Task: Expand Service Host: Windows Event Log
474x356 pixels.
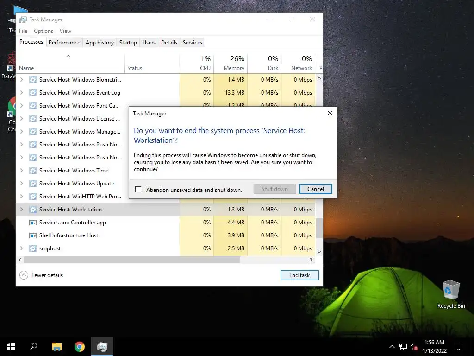Action: [x=21, y=93]
